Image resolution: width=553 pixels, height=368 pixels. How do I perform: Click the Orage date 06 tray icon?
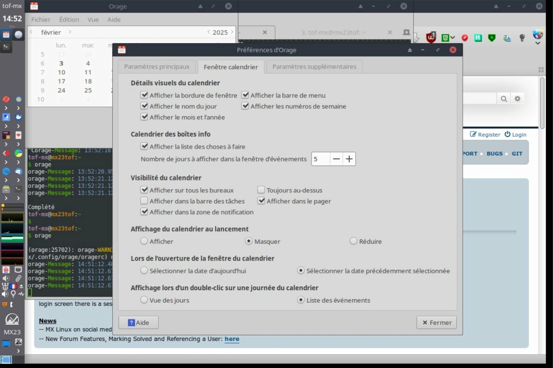[x=6, y=270]
